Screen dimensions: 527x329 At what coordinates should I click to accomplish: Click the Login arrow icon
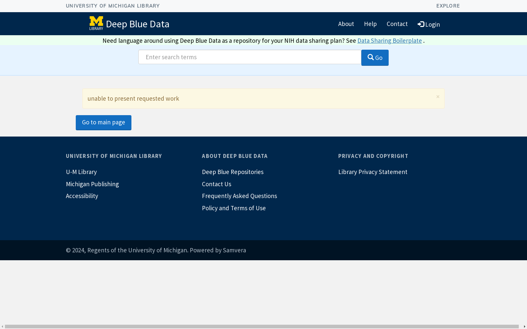421,24
